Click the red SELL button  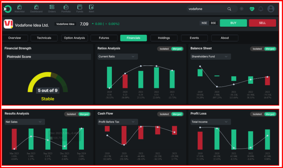coord(262,23)
